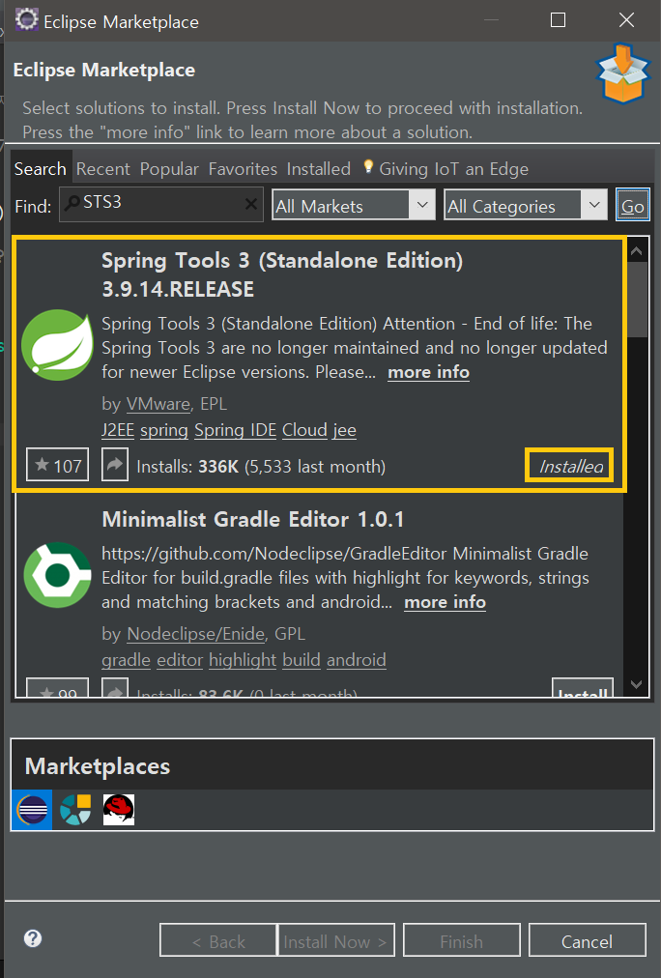Switch to the Search tab

point(41,169)
